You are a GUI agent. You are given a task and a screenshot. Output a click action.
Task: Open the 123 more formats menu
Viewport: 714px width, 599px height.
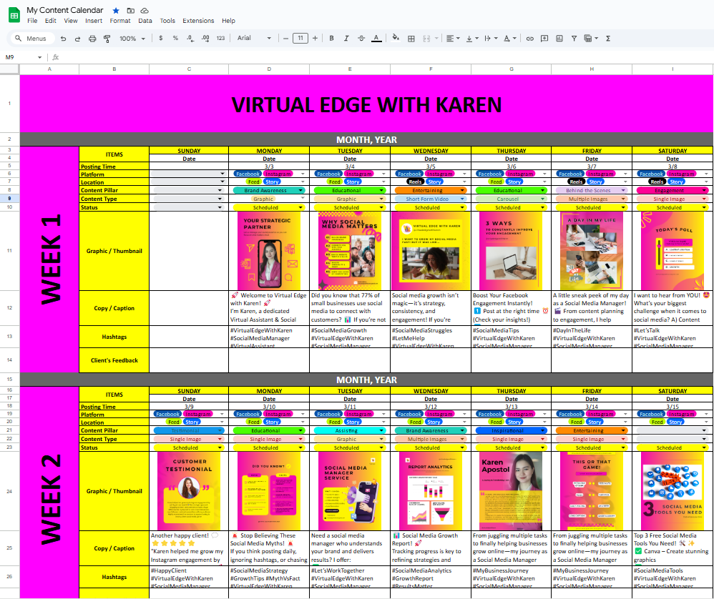(x=221, y=38)
